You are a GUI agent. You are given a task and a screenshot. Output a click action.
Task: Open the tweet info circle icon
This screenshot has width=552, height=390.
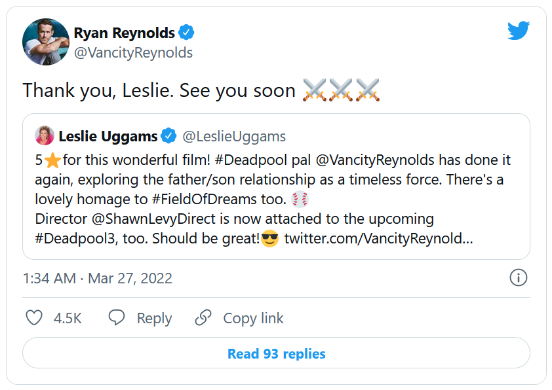point(518,277)
